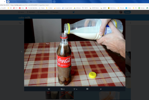This screenshot has height=100, width=149.
Task: Open the IRC bookmark folder
Action: pos(135,8)
